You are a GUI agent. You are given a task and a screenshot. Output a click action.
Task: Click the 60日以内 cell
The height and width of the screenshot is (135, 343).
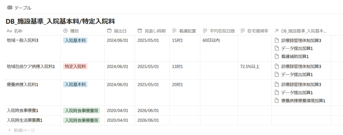point(211,40)
